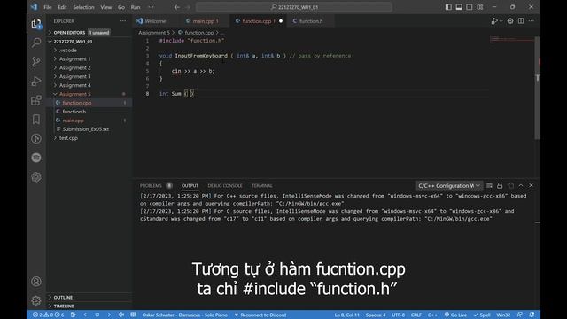The width and height of the screenshot is (567, 319).
Task: Open the Selection menu
Action: click(x=83, y=7)
